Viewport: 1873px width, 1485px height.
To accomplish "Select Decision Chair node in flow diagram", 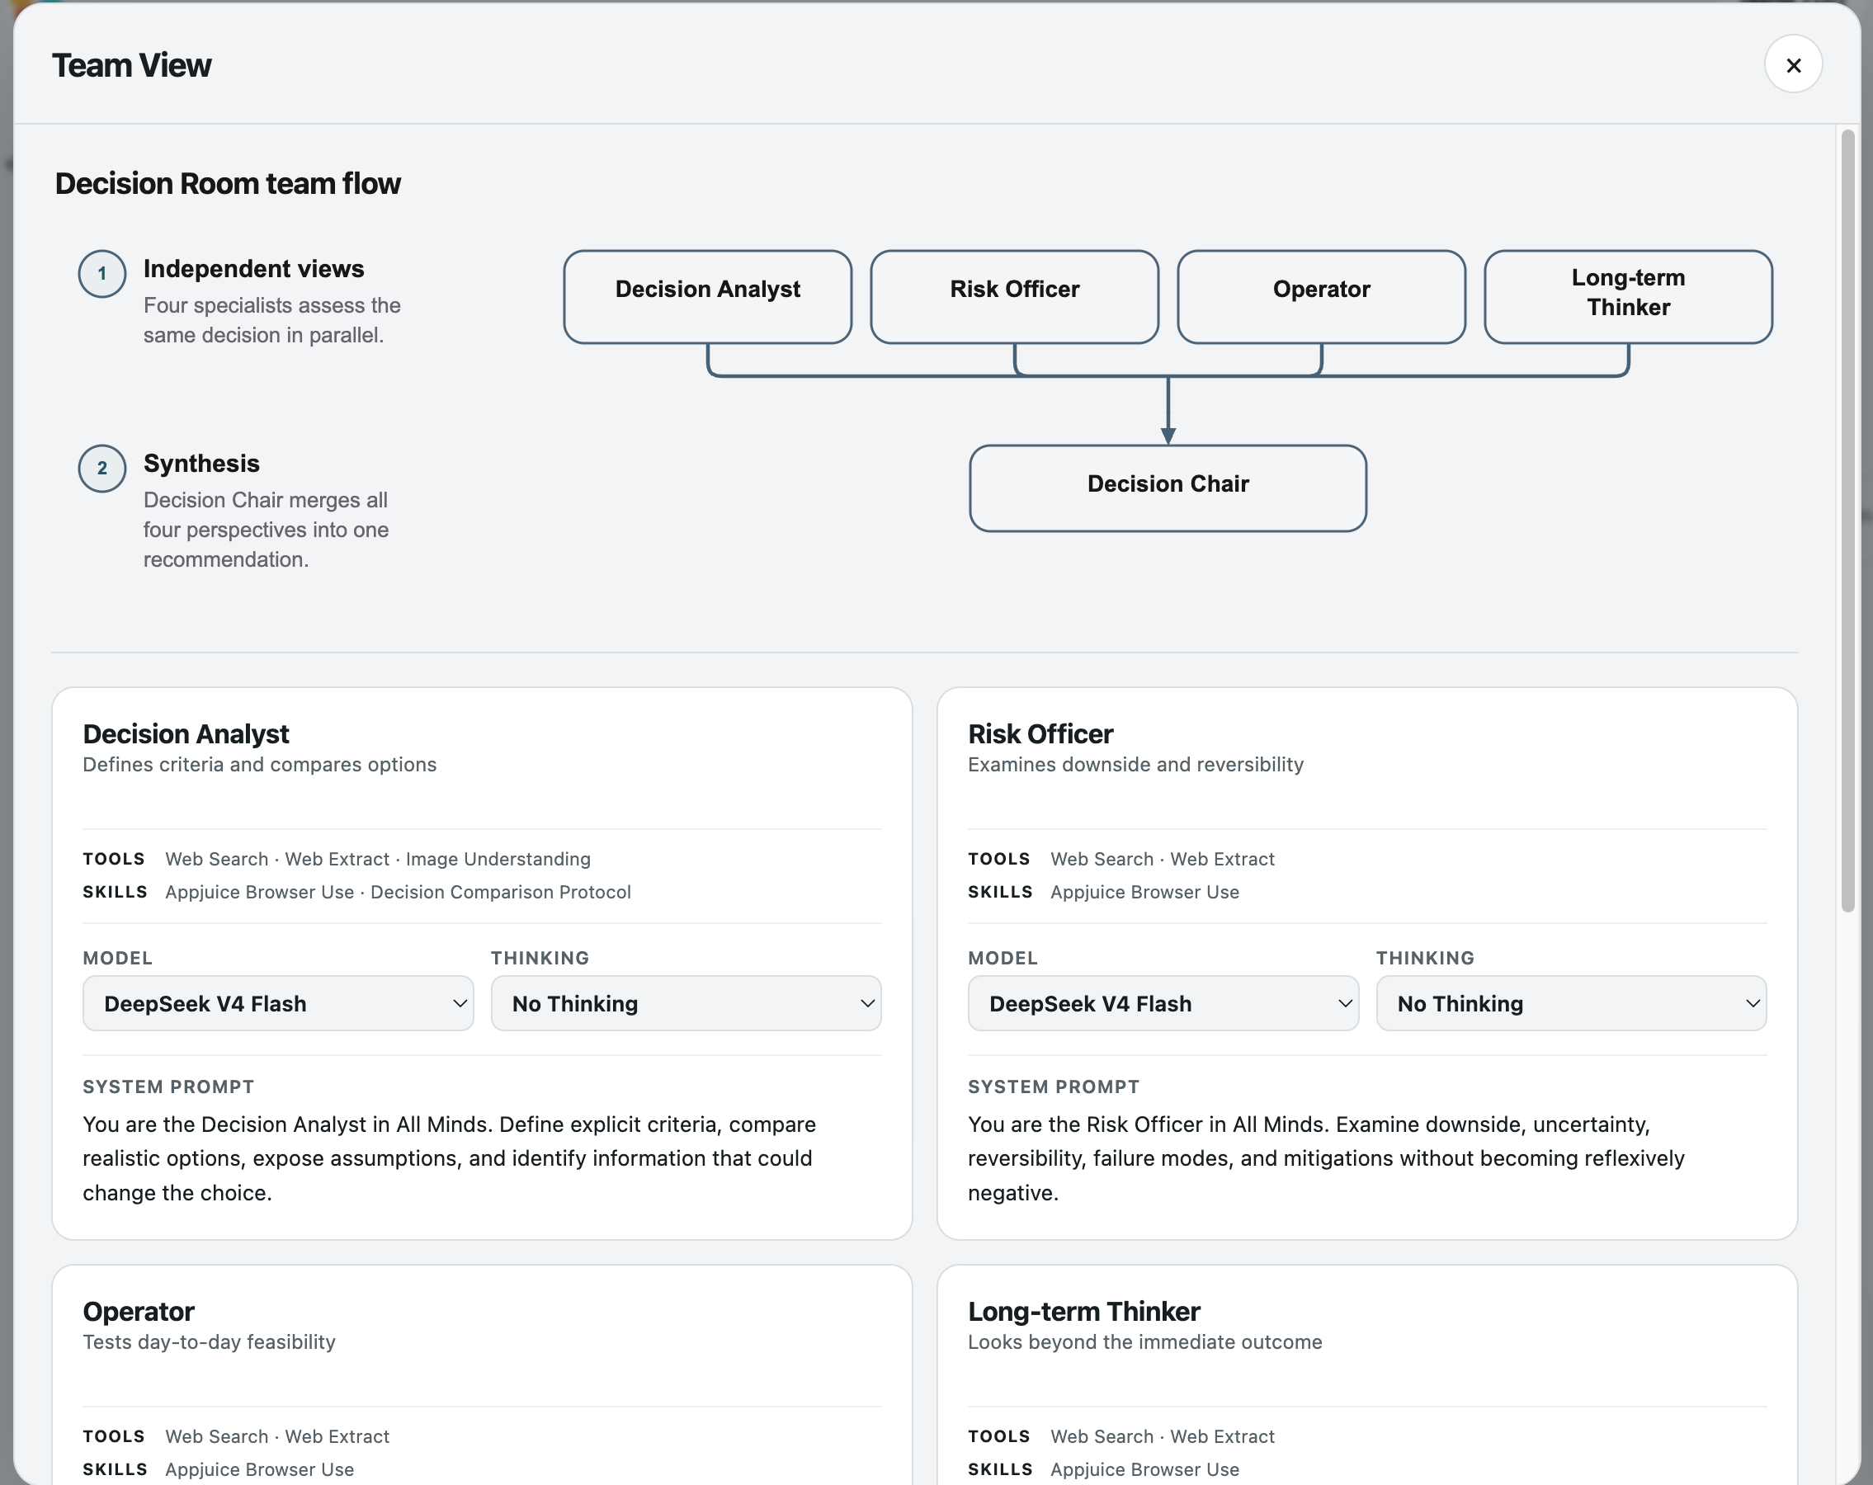I will pyautogui.click(x=1168, y=488).
